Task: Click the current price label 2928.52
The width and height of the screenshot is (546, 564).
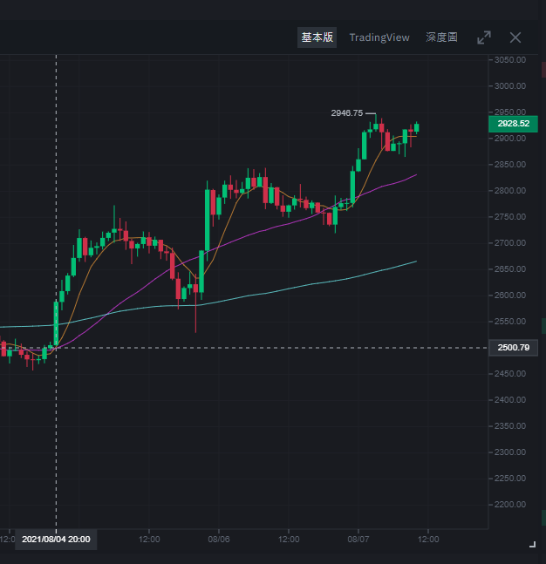Action: point(513,124)
